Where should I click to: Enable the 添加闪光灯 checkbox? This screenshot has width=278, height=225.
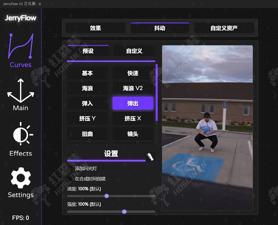pos(70,168)
